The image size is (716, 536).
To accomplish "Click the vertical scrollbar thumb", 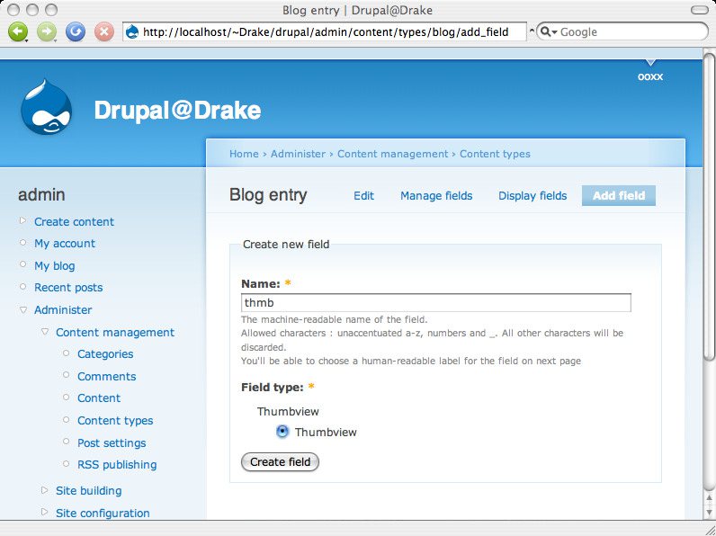I will pos(709,205).
